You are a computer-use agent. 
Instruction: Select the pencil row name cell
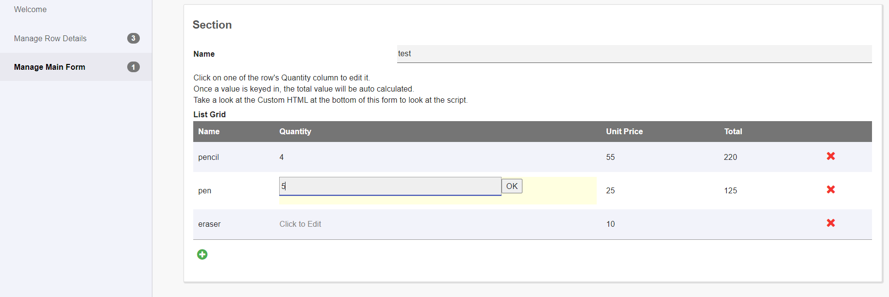(x=208, y=157)
